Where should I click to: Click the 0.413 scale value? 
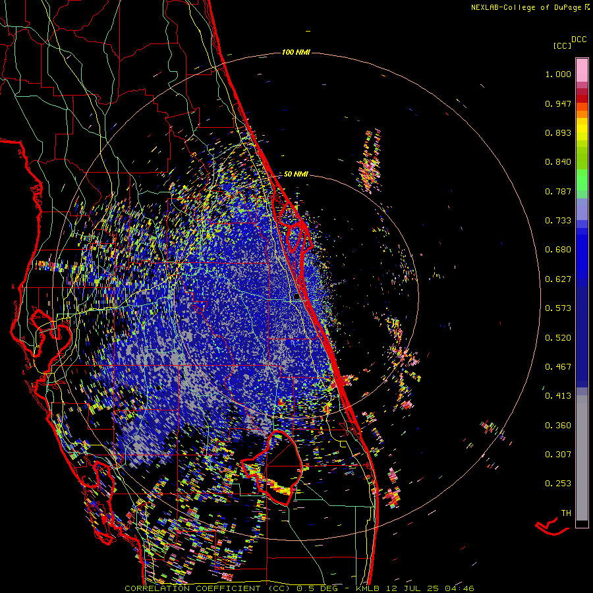click(558, 396)
